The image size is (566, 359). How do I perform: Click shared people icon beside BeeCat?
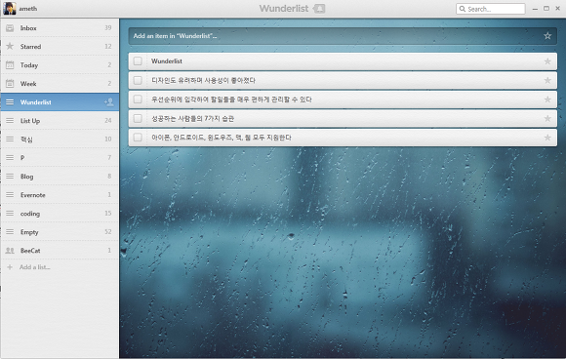coord(10,251)
